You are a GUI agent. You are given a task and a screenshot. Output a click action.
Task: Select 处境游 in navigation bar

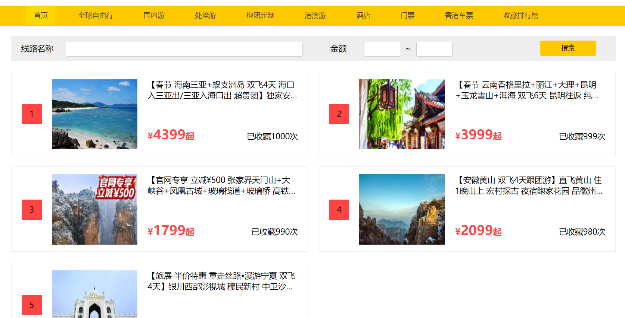tap(205, 16)
